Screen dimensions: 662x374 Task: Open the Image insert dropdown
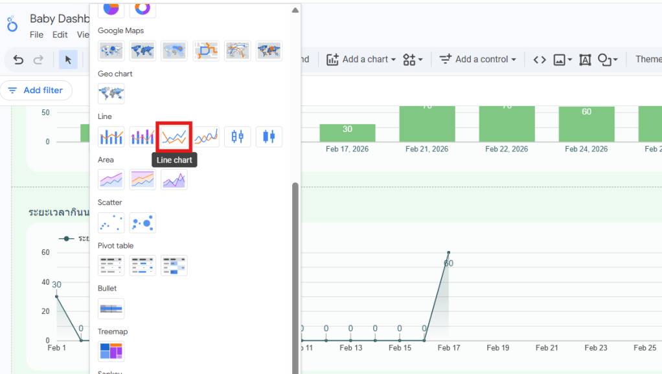pos(562,60)
